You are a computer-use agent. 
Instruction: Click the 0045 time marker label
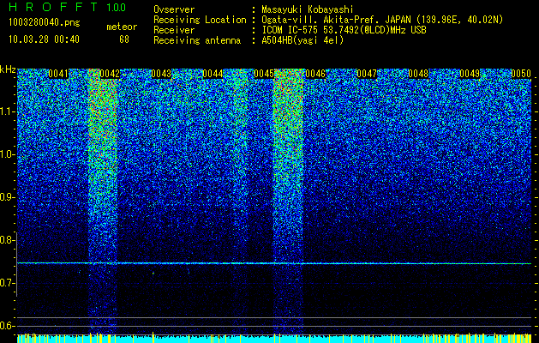click(264, 74)
